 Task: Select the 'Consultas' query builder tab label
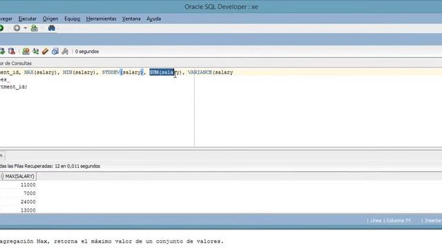(x=22, y=63)
